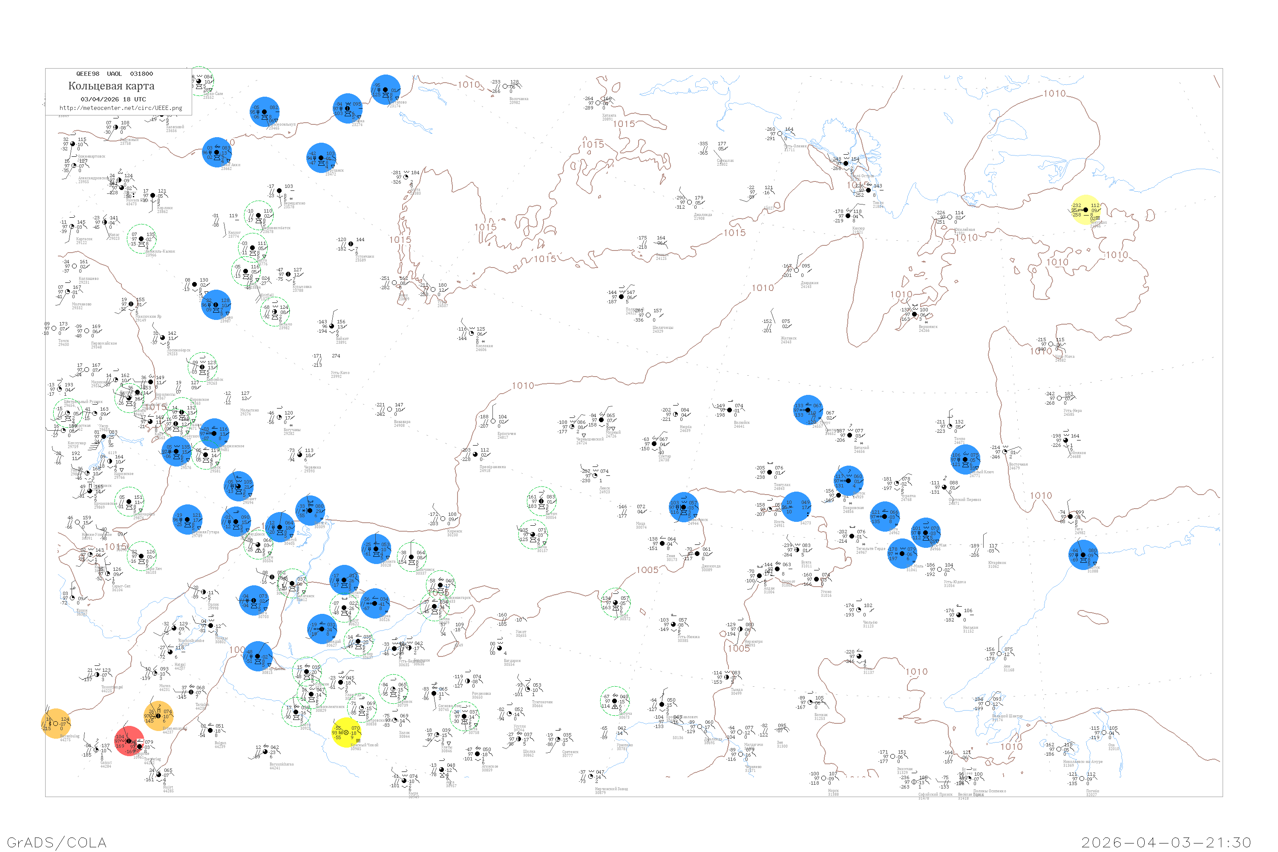The image size is (1278, 852).
Task: Select the blue Усть-Миль 31041 station circle
Action: pyautogui.click(x=903, y=554)
